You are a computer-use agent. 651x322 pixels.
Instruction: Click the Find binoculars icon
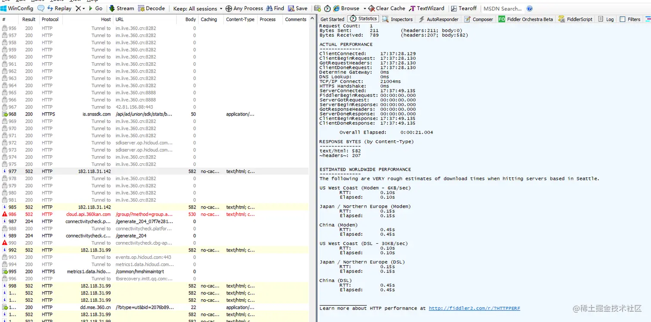click(x=269, y=8)
